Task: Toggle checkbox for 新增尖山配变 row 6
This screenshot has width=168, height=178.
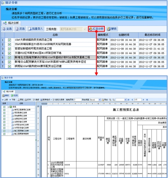Action: click(x=9, y=62)
